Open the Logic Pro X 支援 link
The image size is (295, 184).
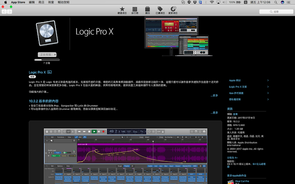[238, 87]
